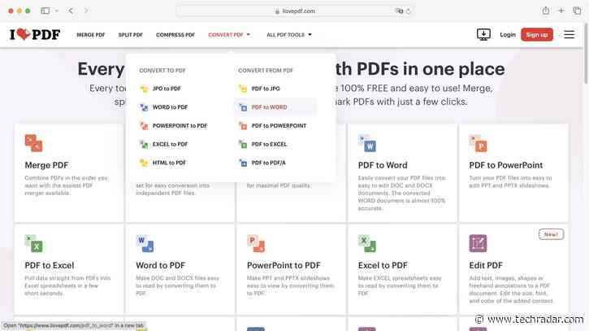Select EXCEL to PDF menu entry
The width and height of the screenshot is (589, 331).
[x=170, y=144]
